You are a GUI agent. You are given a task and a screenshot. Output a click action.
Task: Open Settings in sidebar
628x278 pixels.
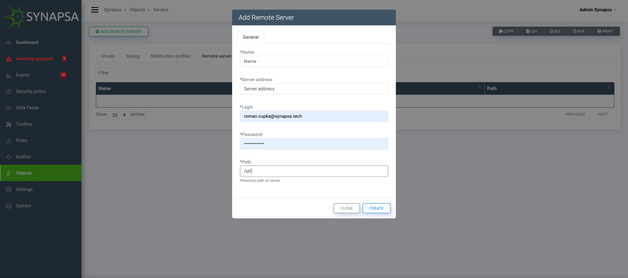24,189
